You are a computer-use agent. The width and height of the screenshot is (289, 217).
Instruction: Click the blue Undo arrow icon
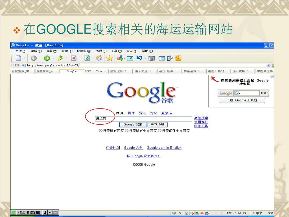click(x=139, y=58)
